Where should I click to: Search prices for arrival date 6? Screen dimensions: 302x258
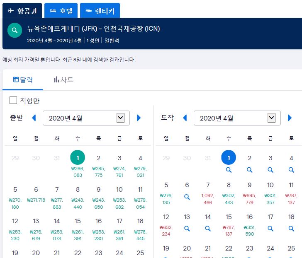187,197
